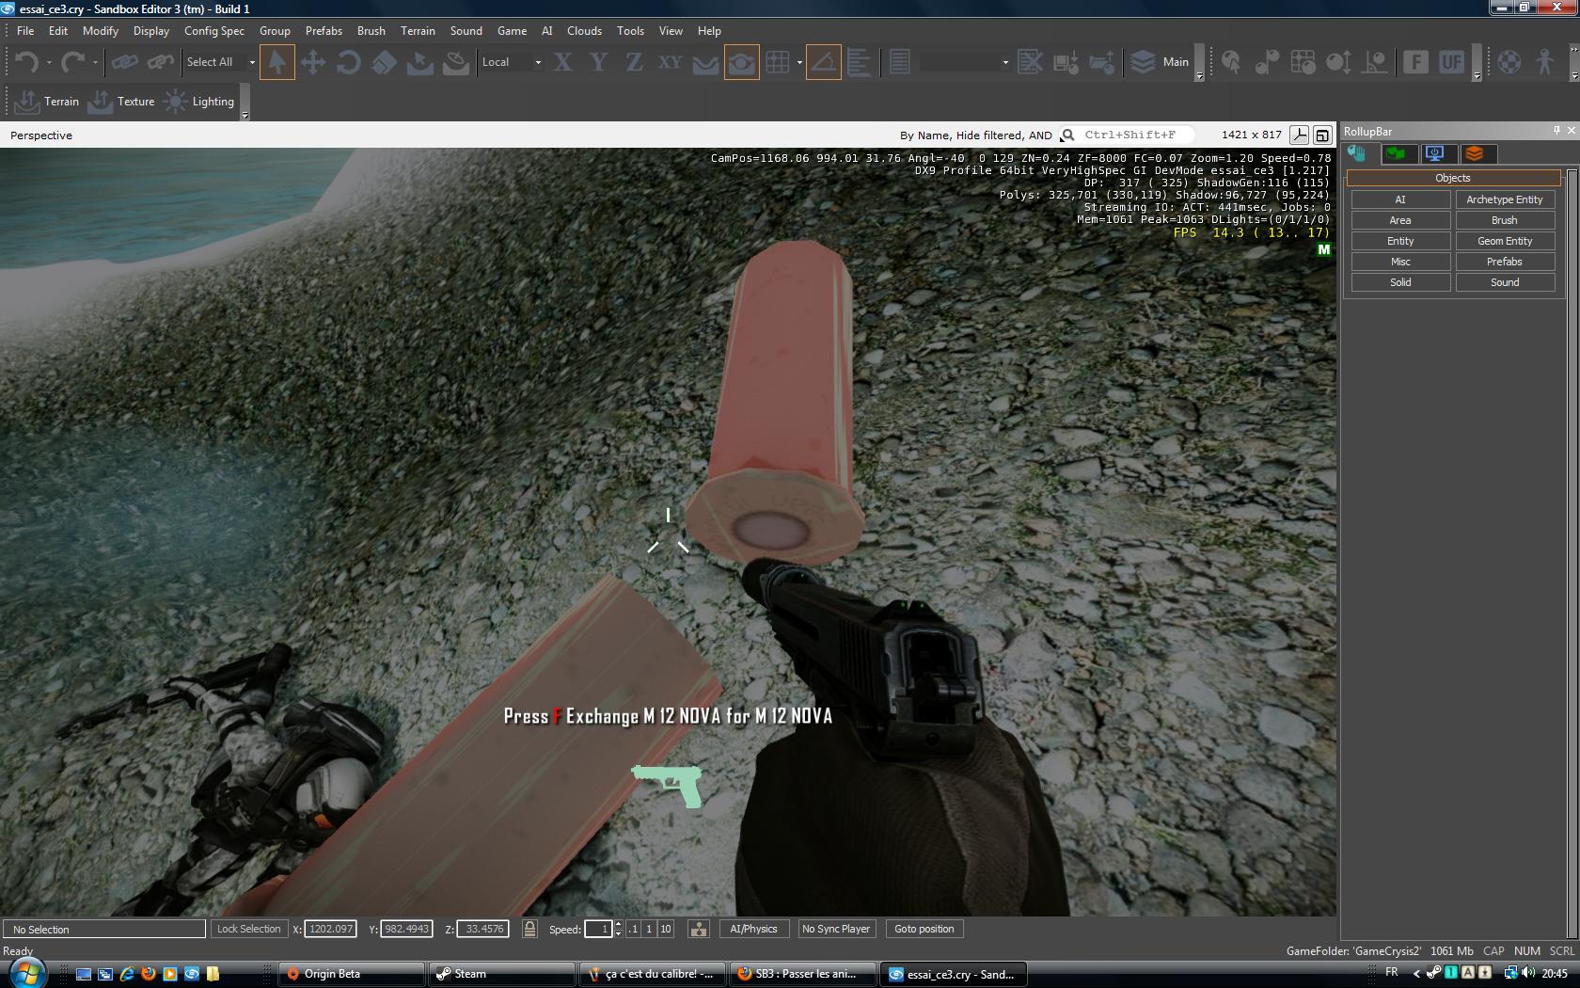The width and height of the screenshot is (1580, 988).
Task: Click the Freeze (F) toolbar icon
Action: click(1415, 62)
